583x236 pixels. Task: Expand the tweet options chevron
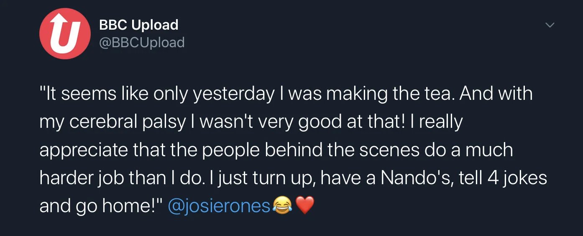tap(550, 25)
